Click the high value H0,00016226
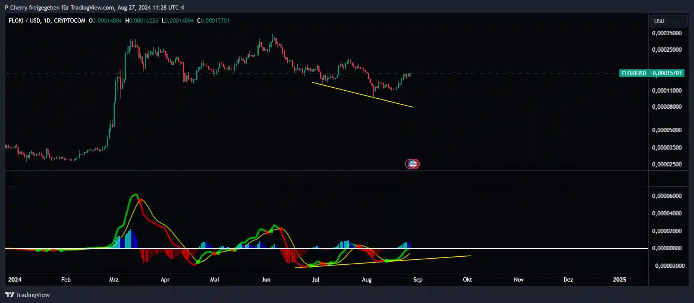This screenshot has height=303, width=694. click(x=142, y=21)
